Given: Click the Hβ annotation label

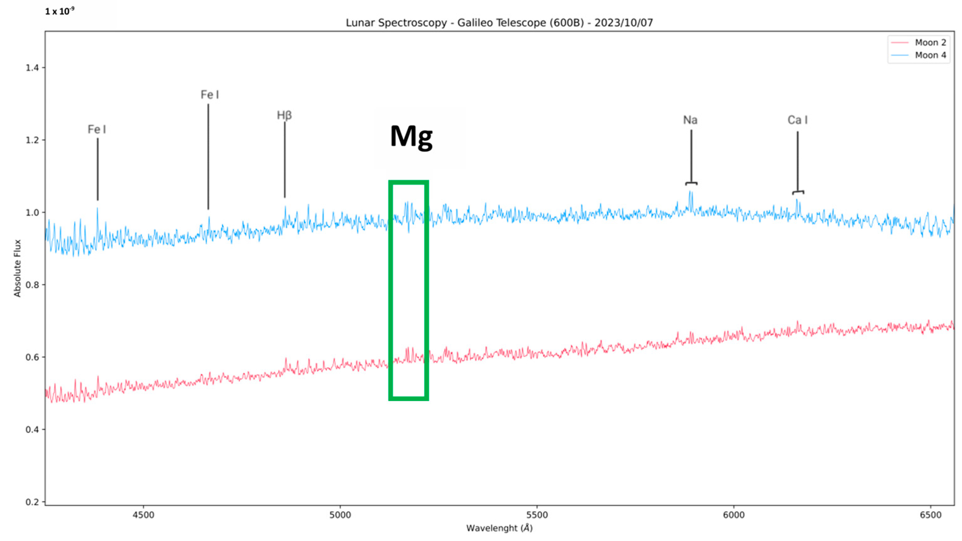Looking at the screenshot, I should (x=284, y=115).
